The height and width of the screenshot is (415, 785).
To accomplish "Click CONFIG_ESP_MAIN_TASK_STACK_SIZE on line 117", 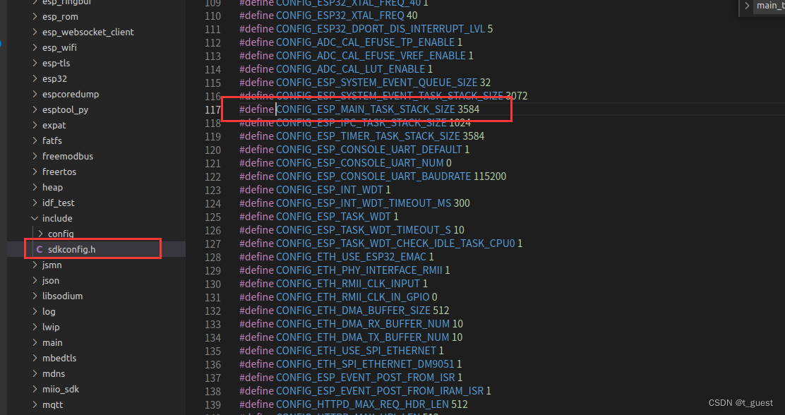I will click(366, 109).
